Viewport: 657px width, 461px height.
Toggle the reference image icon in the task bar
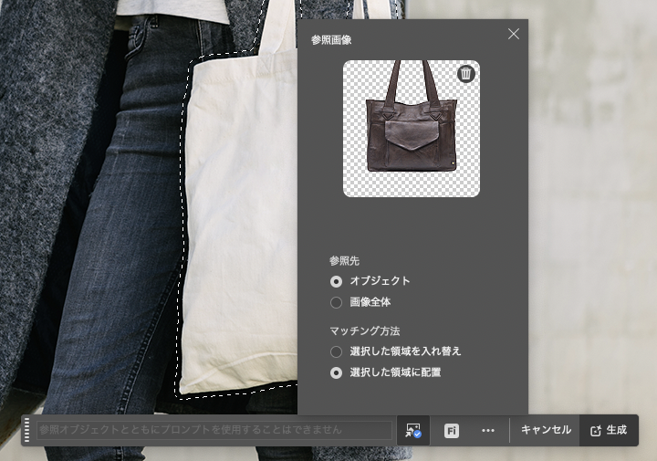point(413,430)
